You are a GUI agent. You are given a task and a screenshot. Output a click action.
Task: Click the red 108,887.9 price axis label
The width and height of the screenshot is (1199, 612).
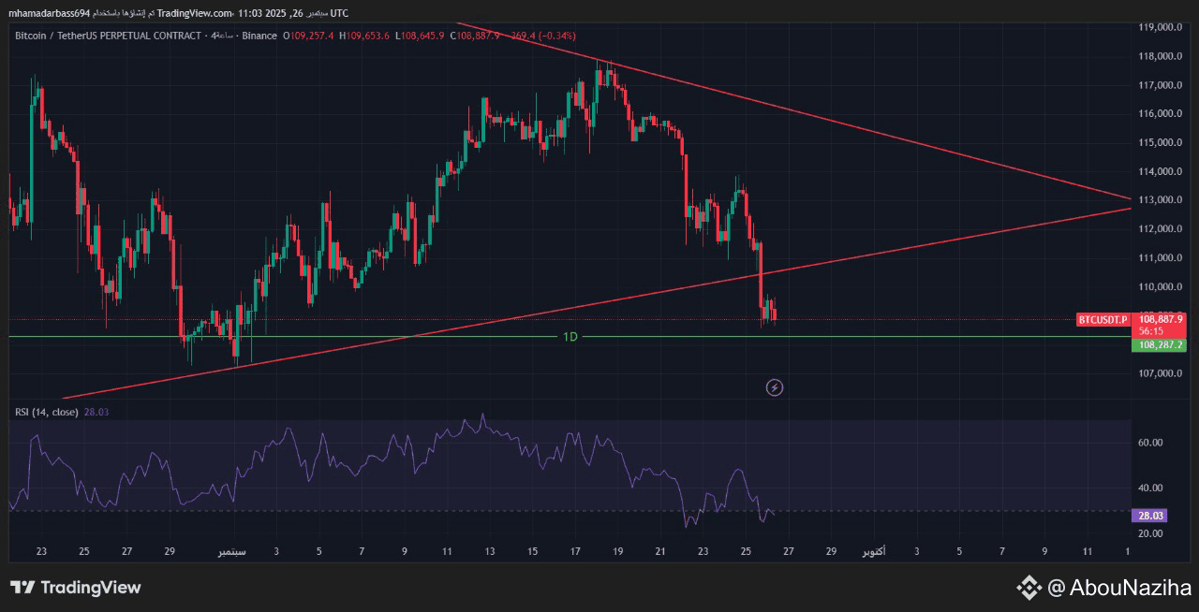tap(1161, 319)
